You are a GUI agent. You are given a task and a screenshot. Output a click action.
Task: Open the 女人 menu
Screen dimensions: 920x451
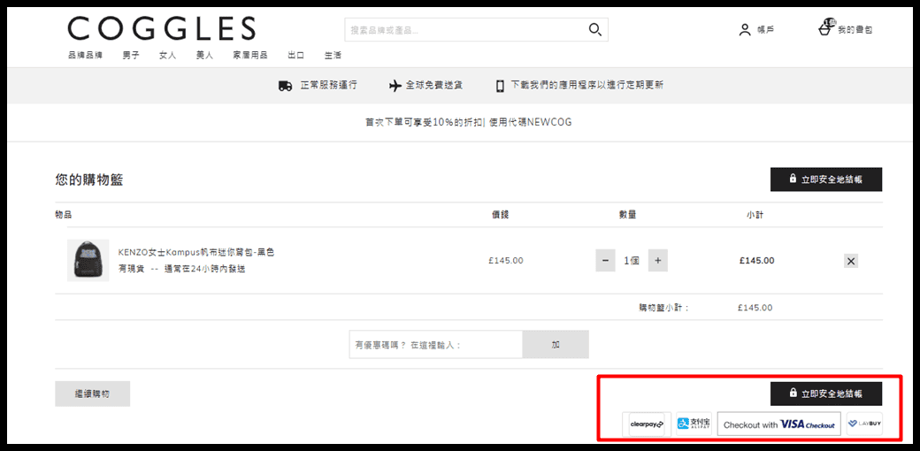pos(167,55)
